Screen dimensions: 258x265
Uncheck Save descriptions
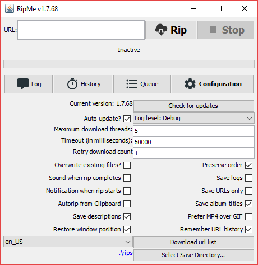point(127,216)
